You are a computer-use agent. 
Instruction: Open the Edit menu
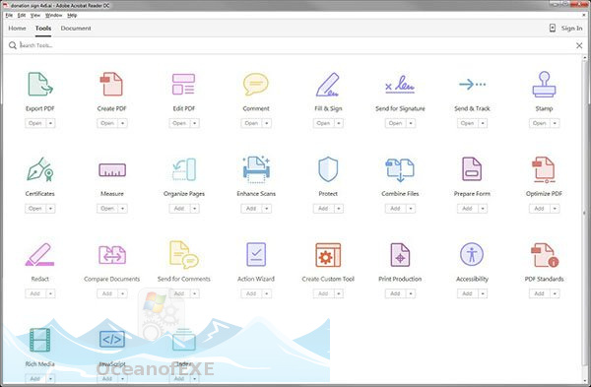(x=22, y=15)
